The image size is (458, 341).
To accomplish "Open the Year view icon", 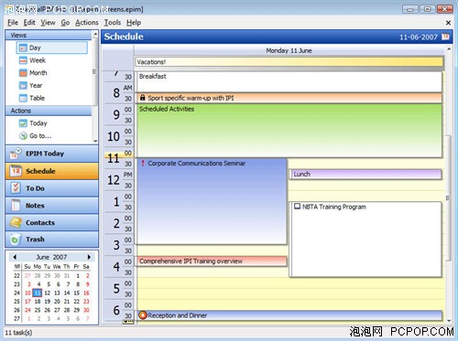I will tap(23, 85).
